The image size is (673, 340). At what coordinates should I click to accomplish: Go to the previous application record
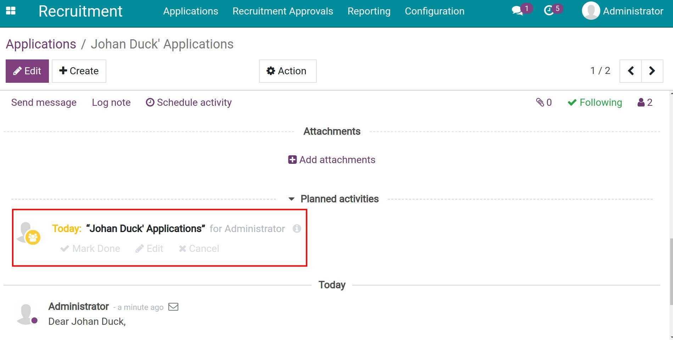pyautogui.click(x=631, y=71)
